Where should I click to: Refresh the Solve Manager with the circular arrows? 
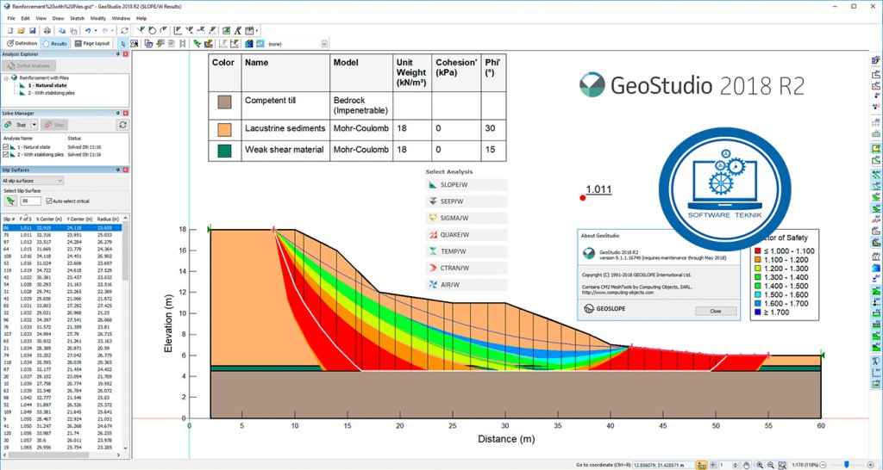click(122, 124)
